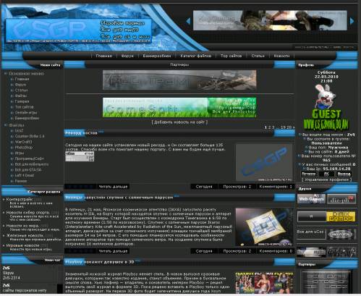Select Форум in the left sidebar menu

coord(20,85)
